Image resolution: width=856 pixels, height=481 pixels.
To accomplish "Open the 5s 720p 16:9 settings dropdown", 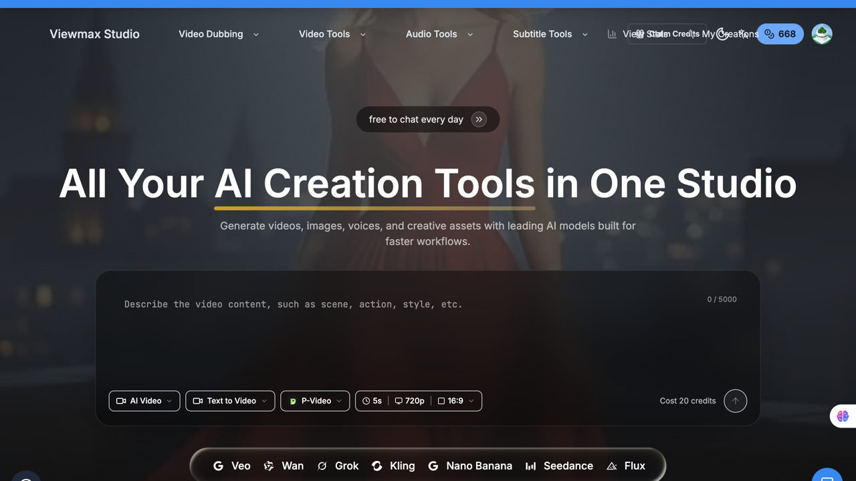I will click(x=419, y=401).
